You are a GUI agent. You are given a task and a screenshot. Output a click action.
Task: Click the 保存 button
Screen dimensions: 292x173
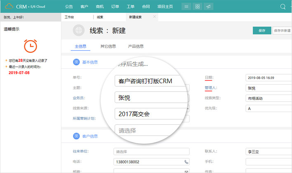coord(261,30)
